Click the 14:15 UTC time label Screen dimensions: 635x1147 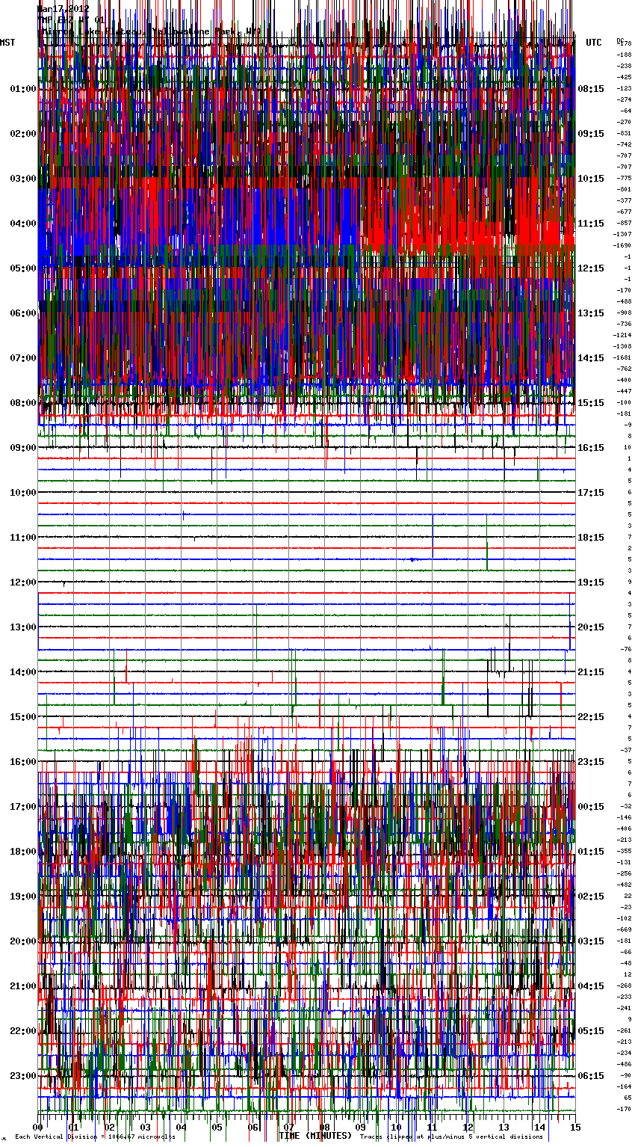(x=591, y=358)
